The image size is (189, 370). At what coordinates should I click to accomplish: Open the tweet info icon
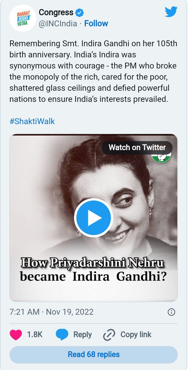click(x=171, y=312)
